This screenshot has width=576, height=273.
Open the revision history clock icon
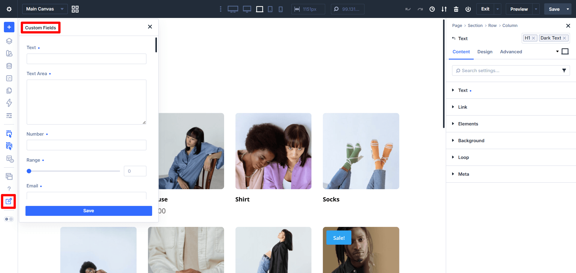pyautogui.click(x=432, y=9)
